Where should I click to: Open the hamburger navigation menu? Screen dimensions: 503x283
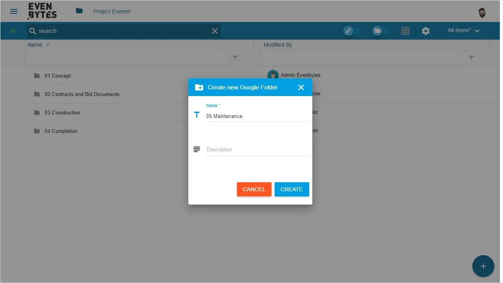click(x=14, y=11)
